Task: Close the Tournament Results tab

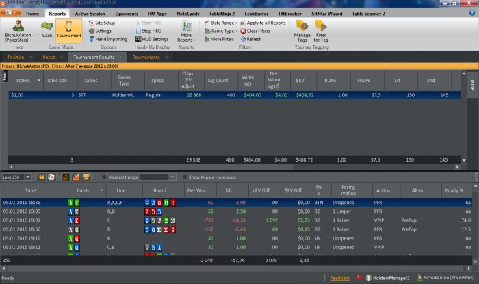Action: (x=121, y=57)
